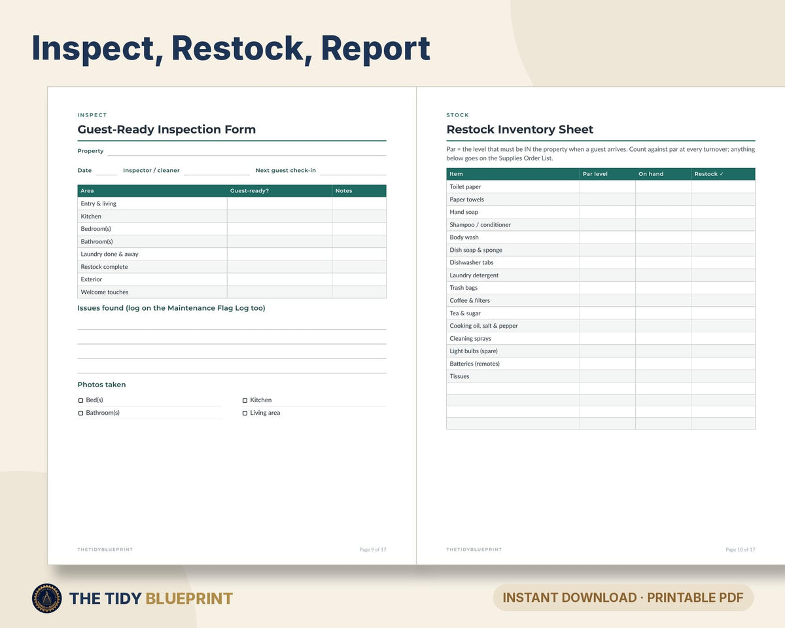Click the Par level column header
The image size is (785, 628).
pos(607,174)
